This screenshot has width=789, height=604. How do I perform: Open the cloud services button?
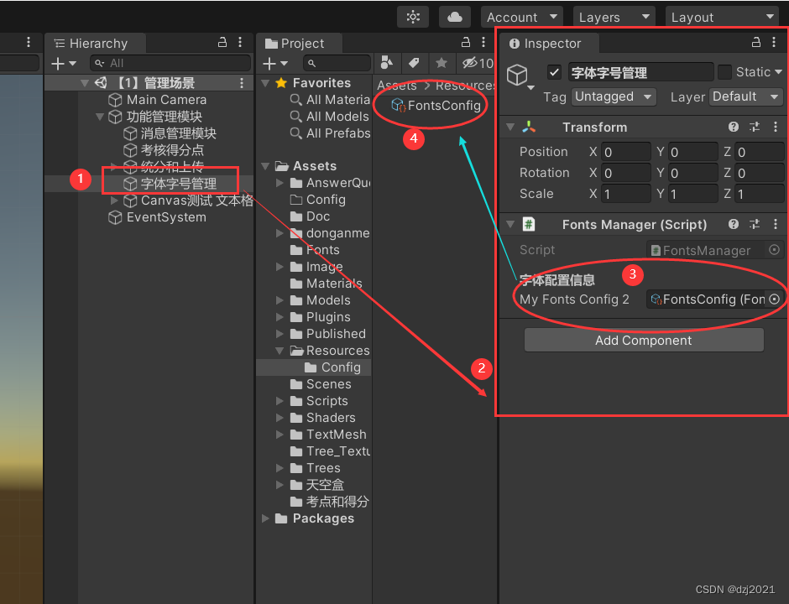click(454, 17)
